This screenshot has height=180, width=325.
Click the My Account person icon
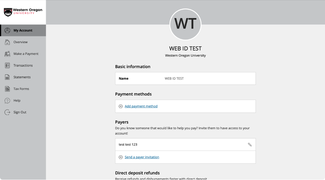(7, 30)
